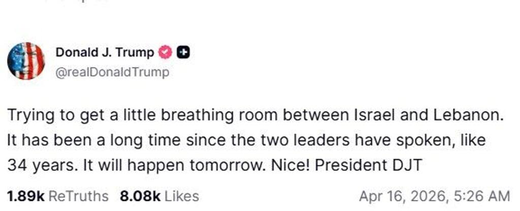Open the Donald J. Trump display name
Screen dimensions: 520x211
click(x=105, y=52)
